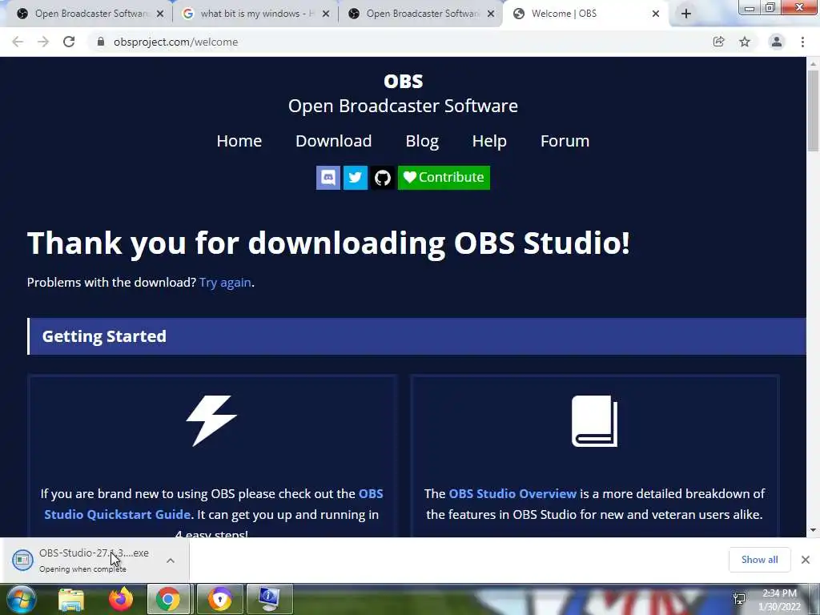The width and height of the screenshot is (820, 615).
Task: Click the lightning bolt icon
Action: 211,420
